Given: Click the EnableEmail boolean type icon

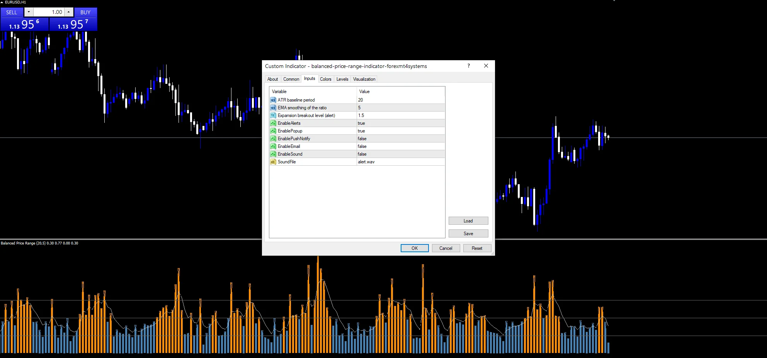Looking at the screenshot, I should [273, 146].
